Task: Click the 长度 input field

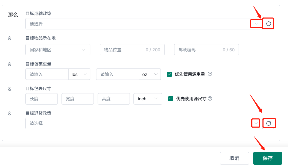Action: tap(41, 99)
